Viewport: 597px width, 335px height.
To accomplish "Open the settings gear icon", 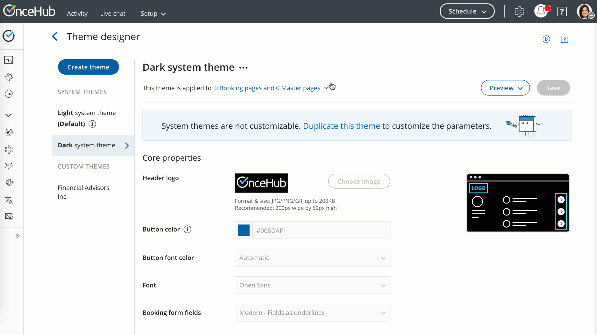I will click(x=519, y=11).
